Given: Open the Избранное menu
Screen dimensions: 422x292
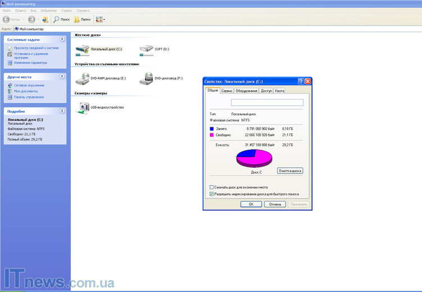Looking at the screenshot, I should [x=48, y=10].
